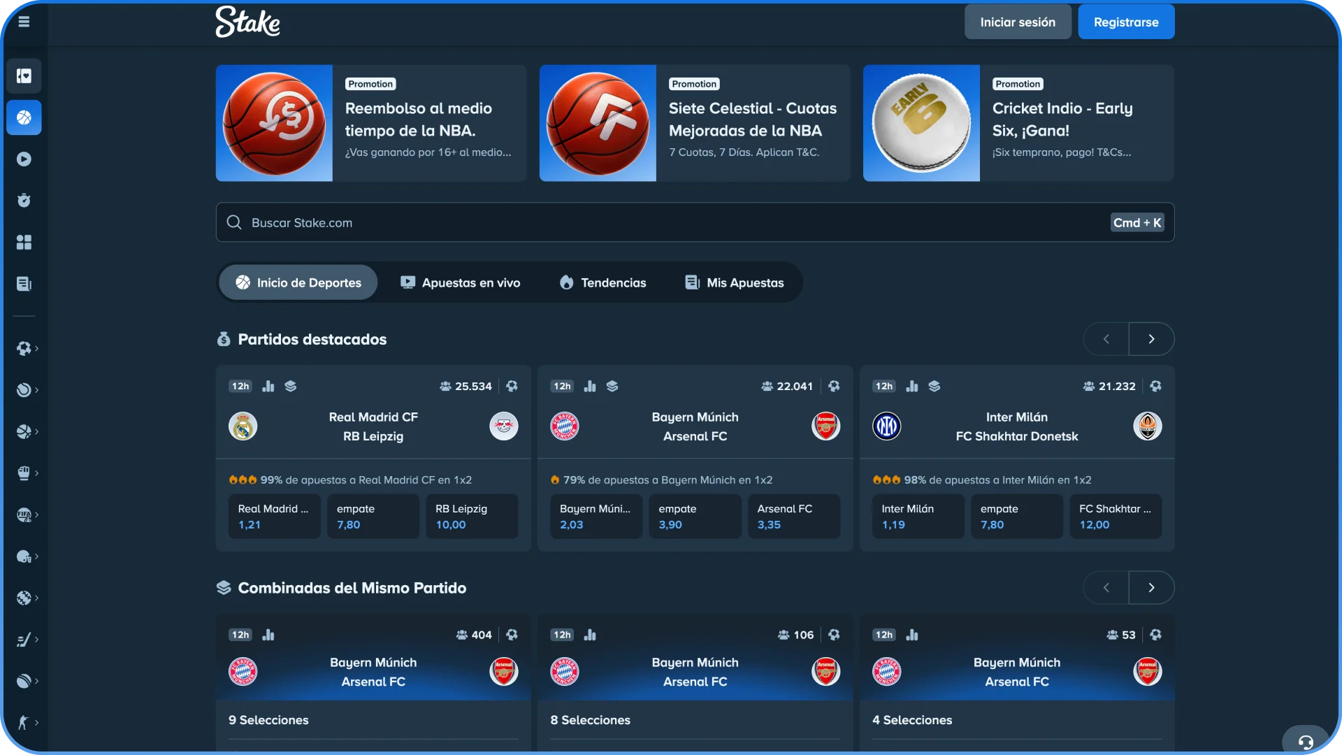Choose the tennis ball sport in sidebar
The width and height of the screenshot is (1342, 755).
[x=24, y=390]
